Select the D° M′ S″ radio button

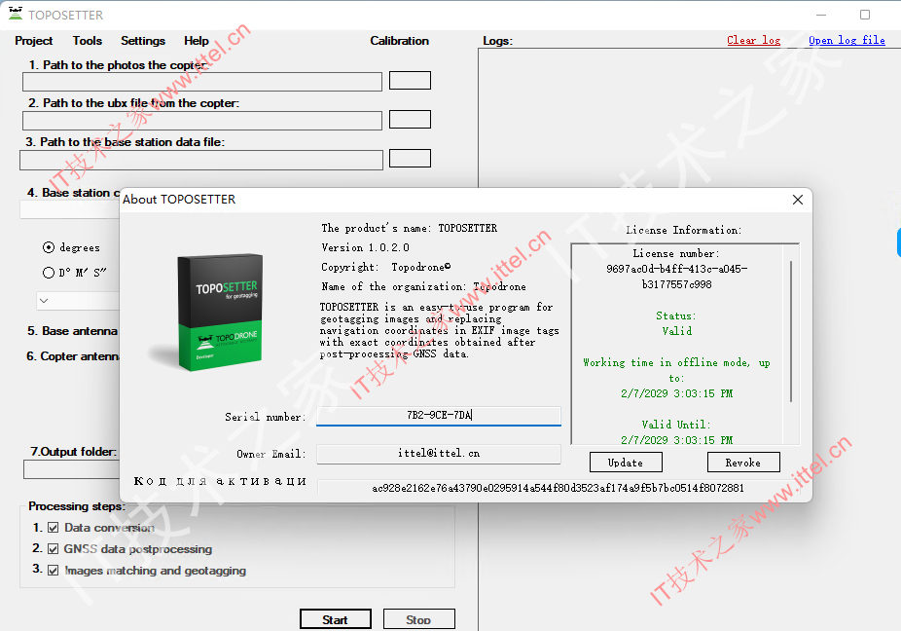[x=49, y=273]
